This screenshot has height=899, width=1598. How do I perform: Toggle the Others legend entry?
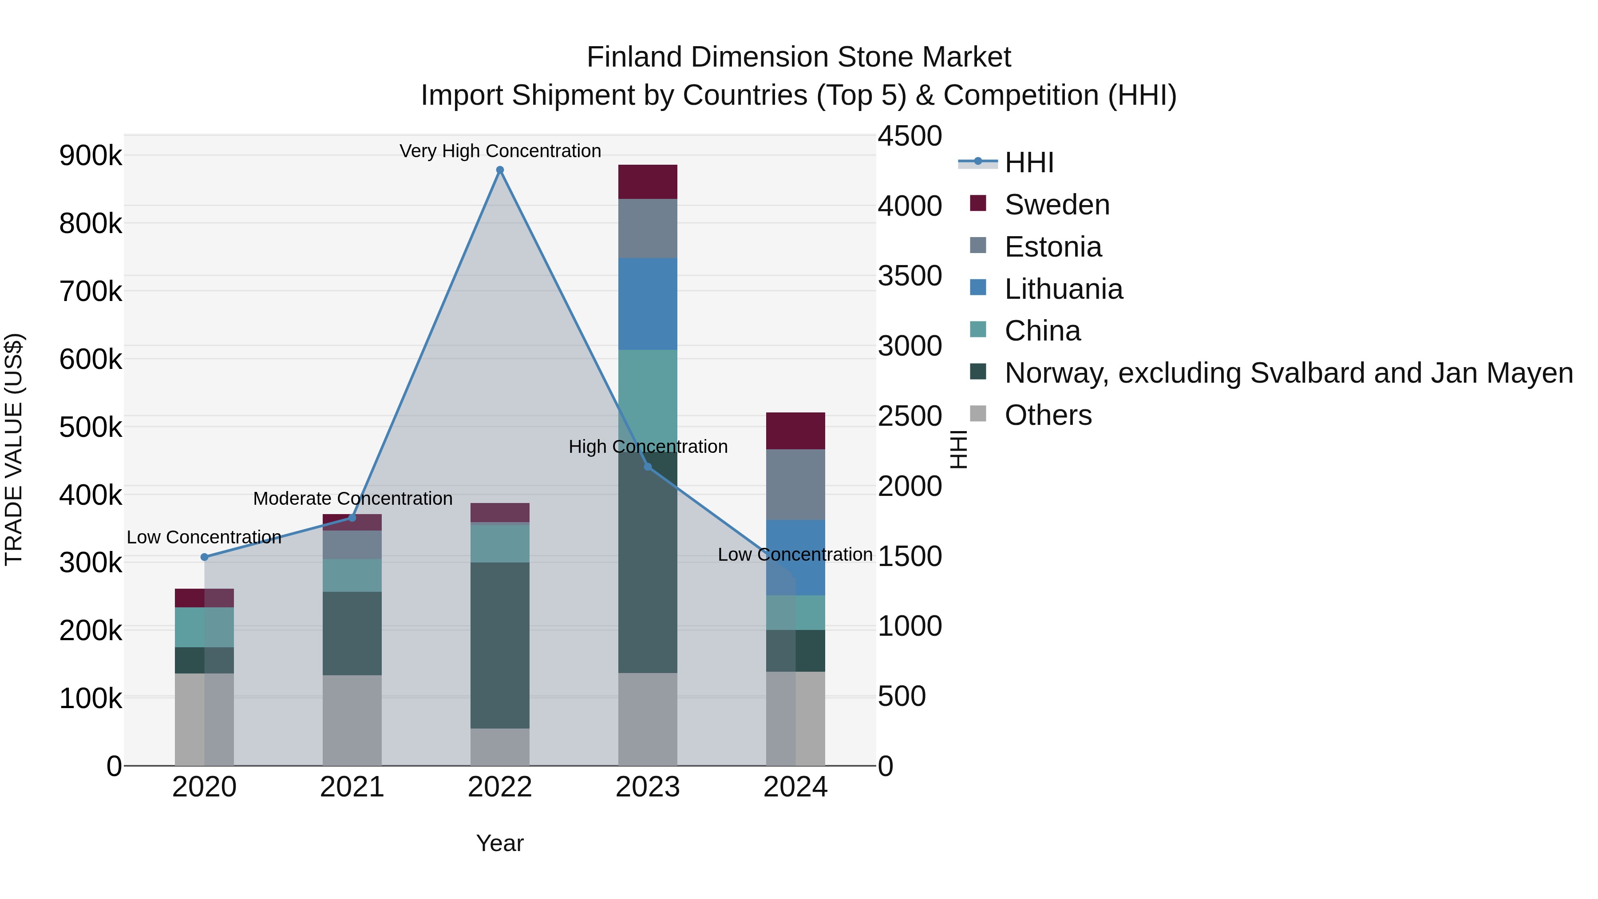pos(1030,415)
